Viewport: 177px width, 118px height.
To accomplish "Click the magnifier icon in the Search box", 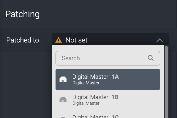I will (151, 58).
